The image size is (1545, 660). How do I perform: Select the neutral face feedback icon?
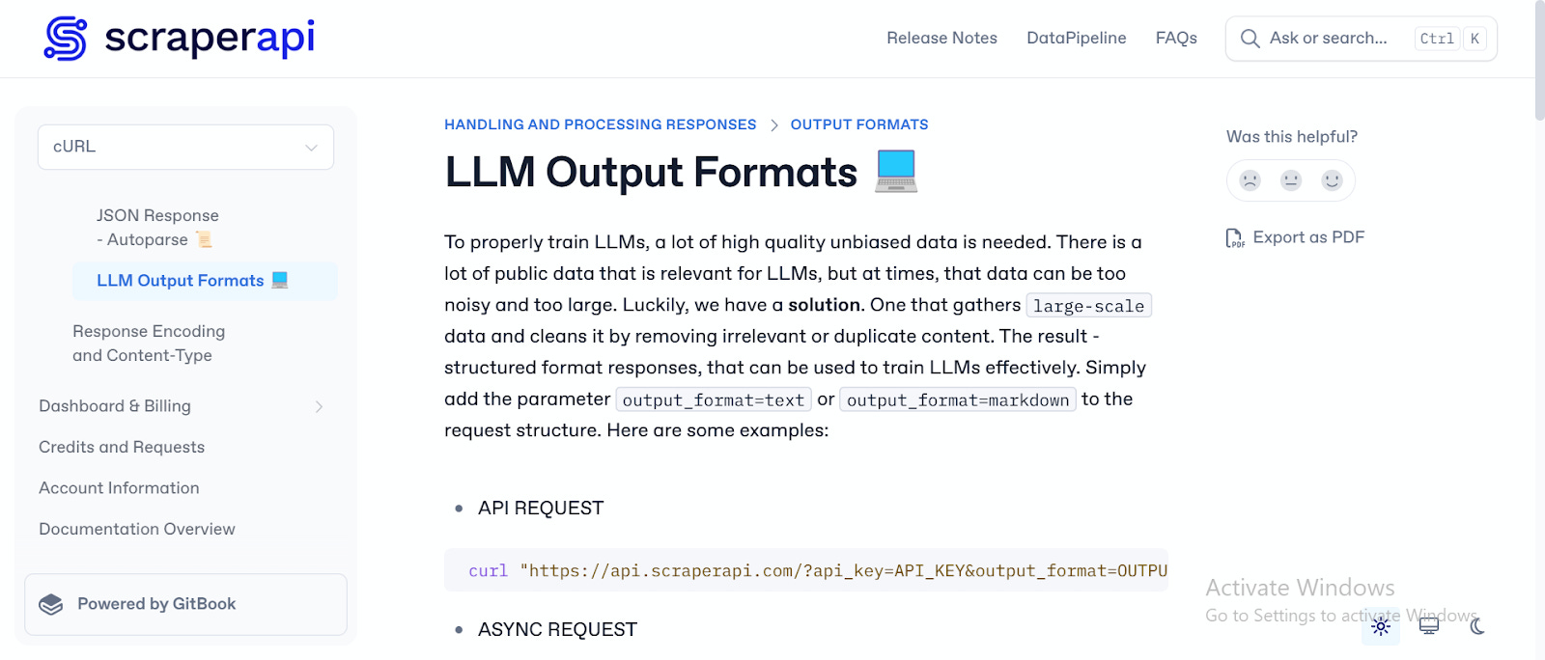point(1290,180)
